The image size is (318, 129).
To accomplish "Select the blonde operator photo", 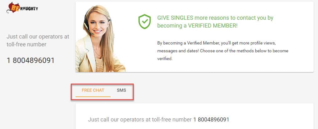I will tap(100, 39).
